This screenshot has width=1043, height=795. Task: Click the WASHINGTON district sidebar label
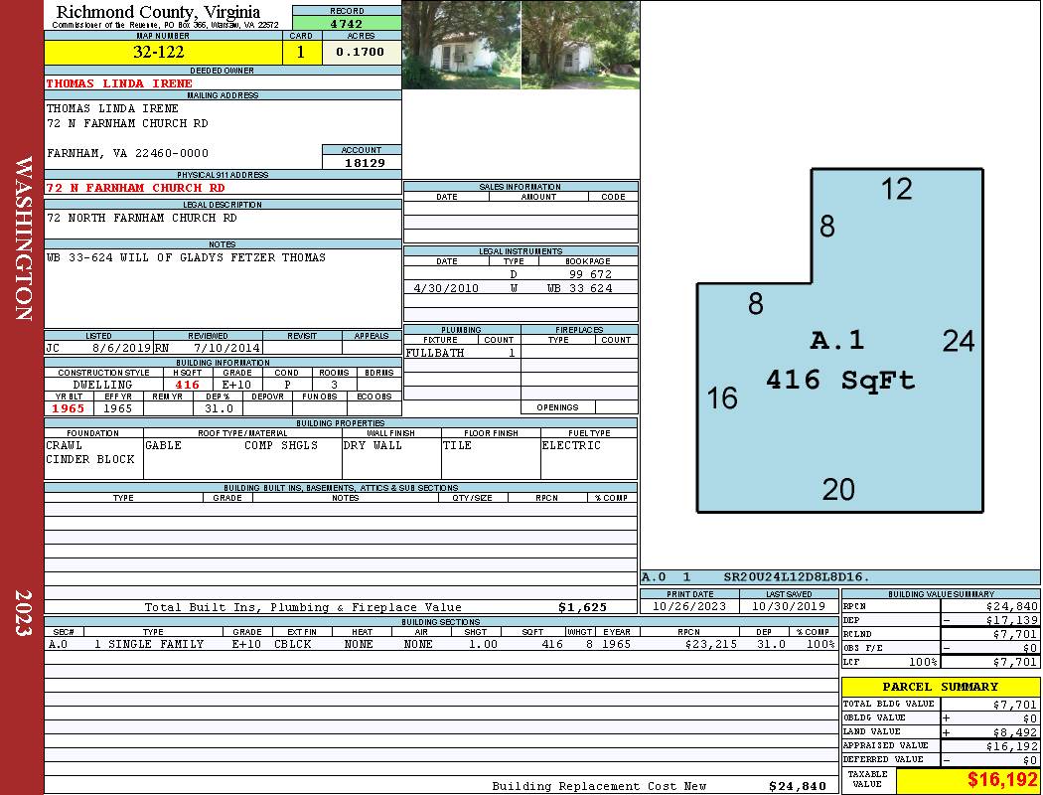click(x=23, y=239)
